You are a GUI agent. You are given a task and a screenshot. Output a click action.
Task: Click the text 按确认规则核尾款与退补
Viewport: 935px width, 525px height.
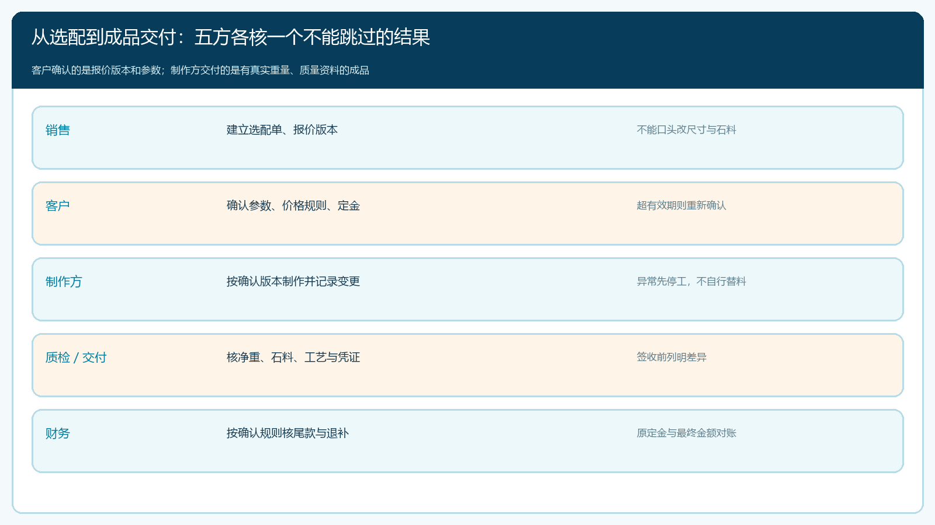(x=288, y=433)
